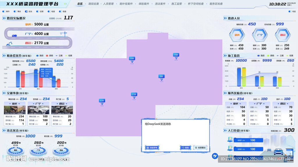This screenshot has width=298, height=167.
Task: Click the 标段1 parking sign icon
Action: [230, 139]
